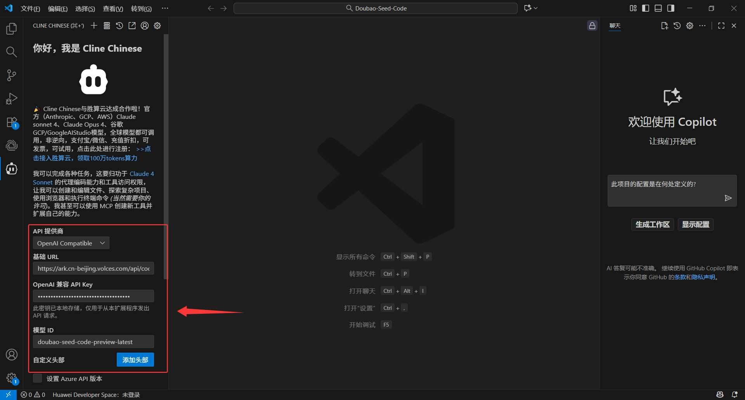Image resolution: width=745 pixels, height=400 pixels.
Task: Open Copilot chat more actions menu
Action: pos(702,26)
